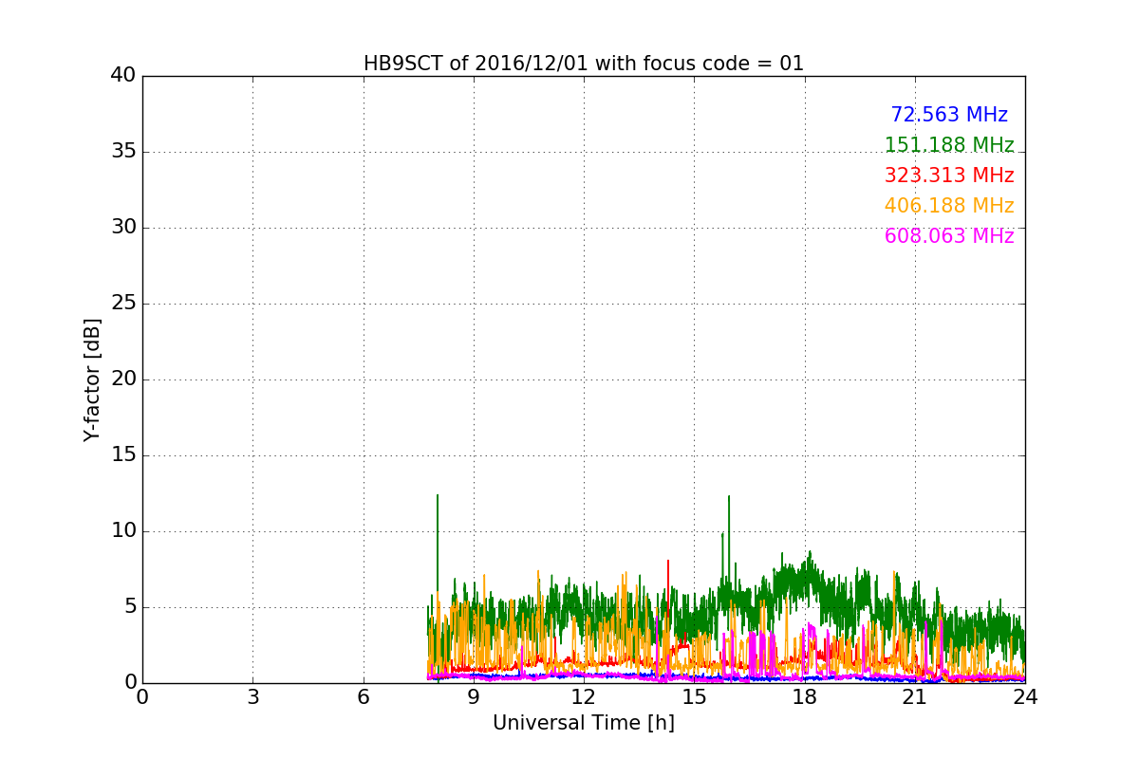Click the y-axis tick value 15
Screen dimensions: 1139x759
[123, 455]
